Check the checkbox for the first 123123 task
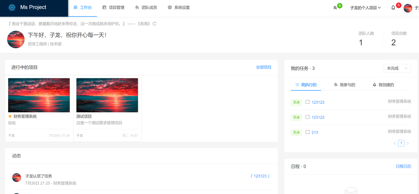This screenshot has width=419, height=194. coord(308,102)
